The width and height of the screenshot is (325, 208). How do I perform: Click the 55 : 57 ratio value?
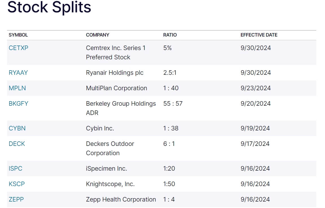[173, 104]
